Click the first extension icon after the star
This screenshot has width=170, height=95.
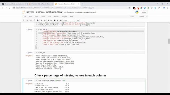[x=134, y=8]
